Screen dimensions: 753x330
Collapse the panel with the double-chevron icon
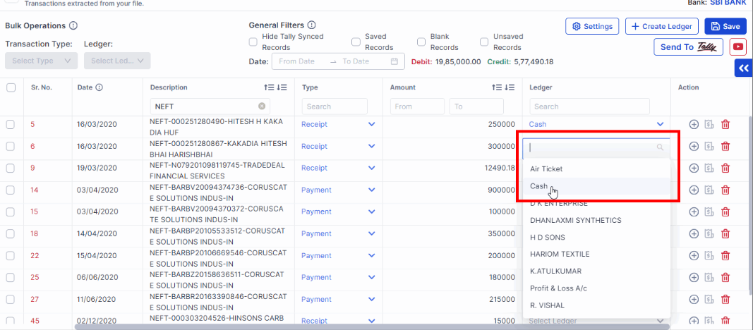tap(743, 68)
